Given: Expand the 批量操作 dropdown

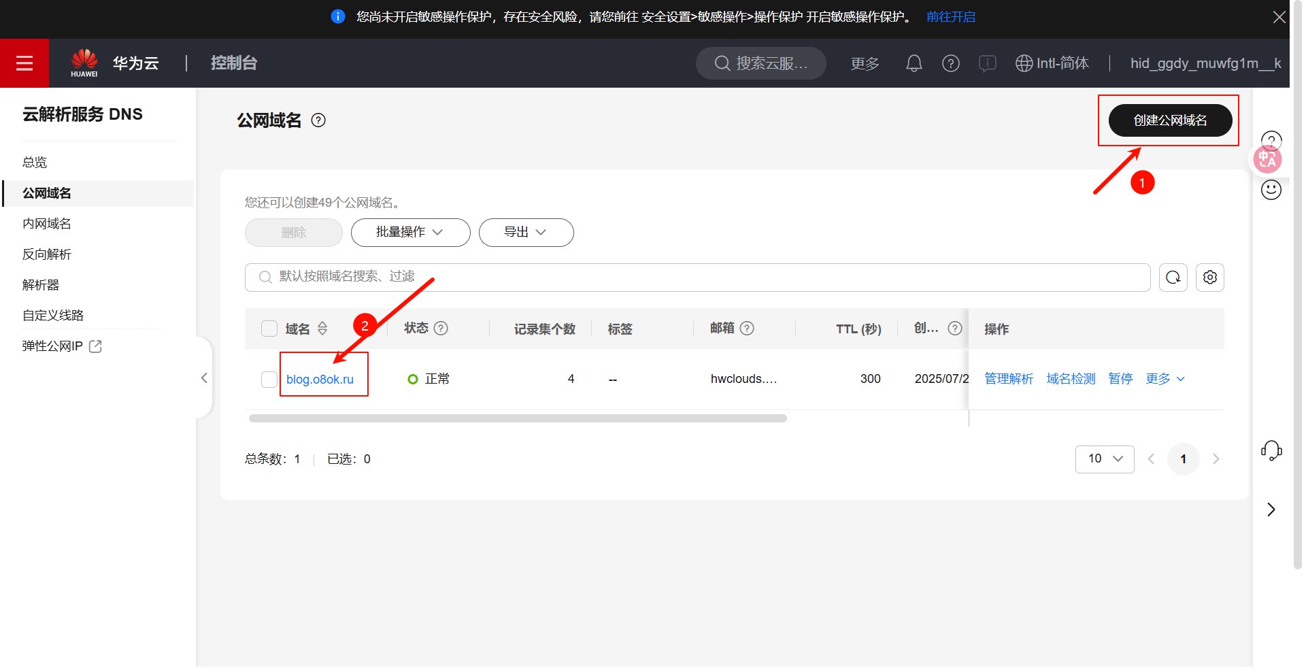Looking at the screenshot, I should [410, 233].
